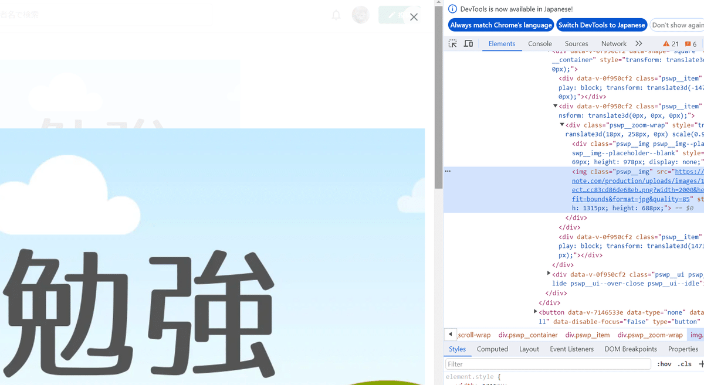Collapse the pswp__zoom-wrap div node
Viewport: 704px width, 385px height.
click(x=562, y=125)
